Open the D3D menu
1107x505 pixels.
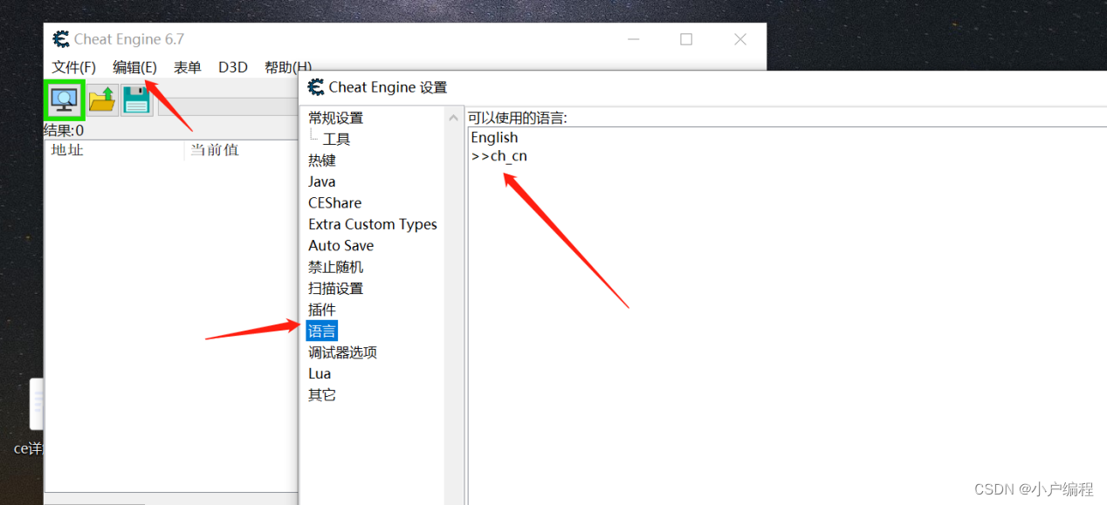[x=233, y=67]
